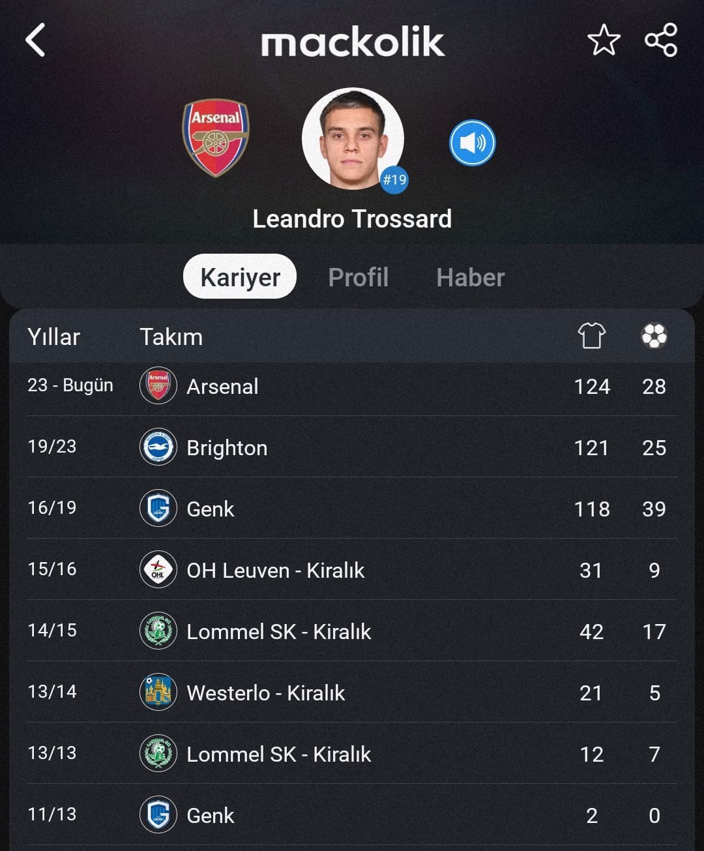The height and width of the screenshot is (851, 704).
Task: Switch to the Profil tab
Action: tap(358, 277)
